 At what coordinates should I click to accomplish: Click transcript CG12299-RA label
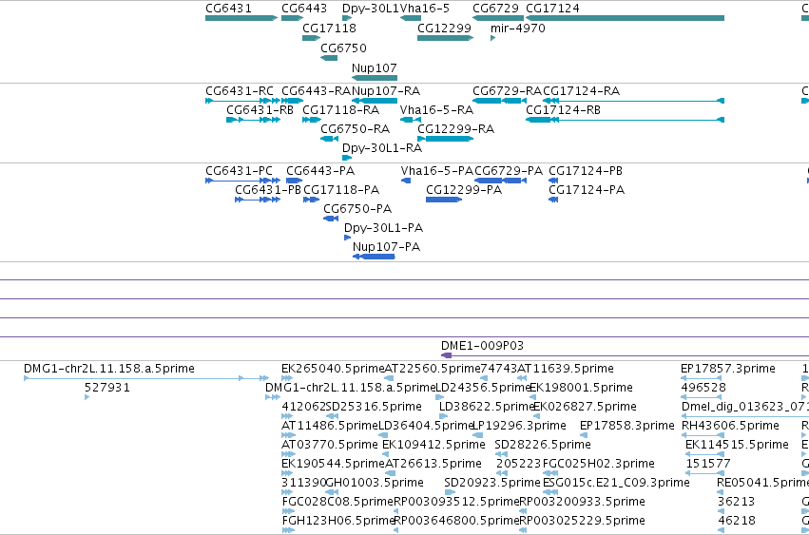coord(456,129)
